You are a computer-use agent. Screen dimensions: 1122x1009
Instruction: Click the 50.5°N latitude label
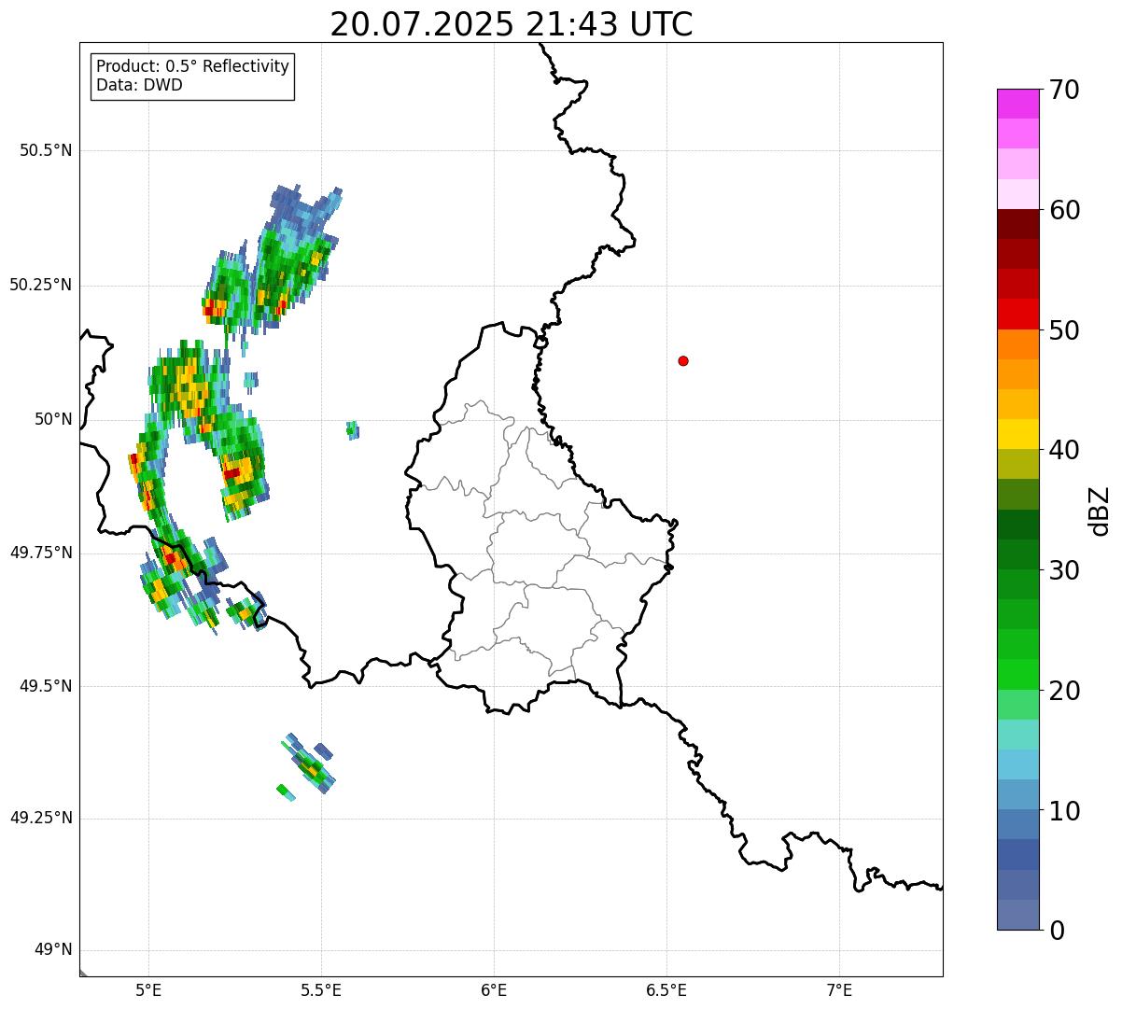tap(46, 150)
